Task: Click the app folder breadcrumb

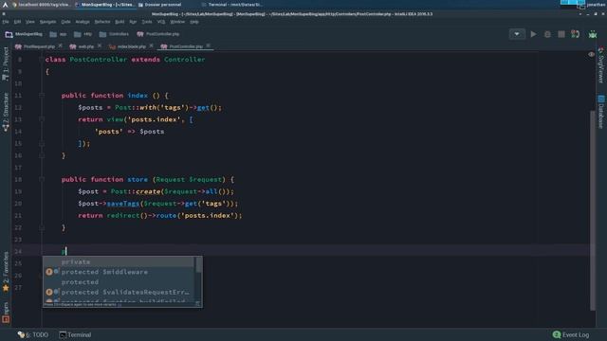Action: pyautogui.click(x=59, y=34)
